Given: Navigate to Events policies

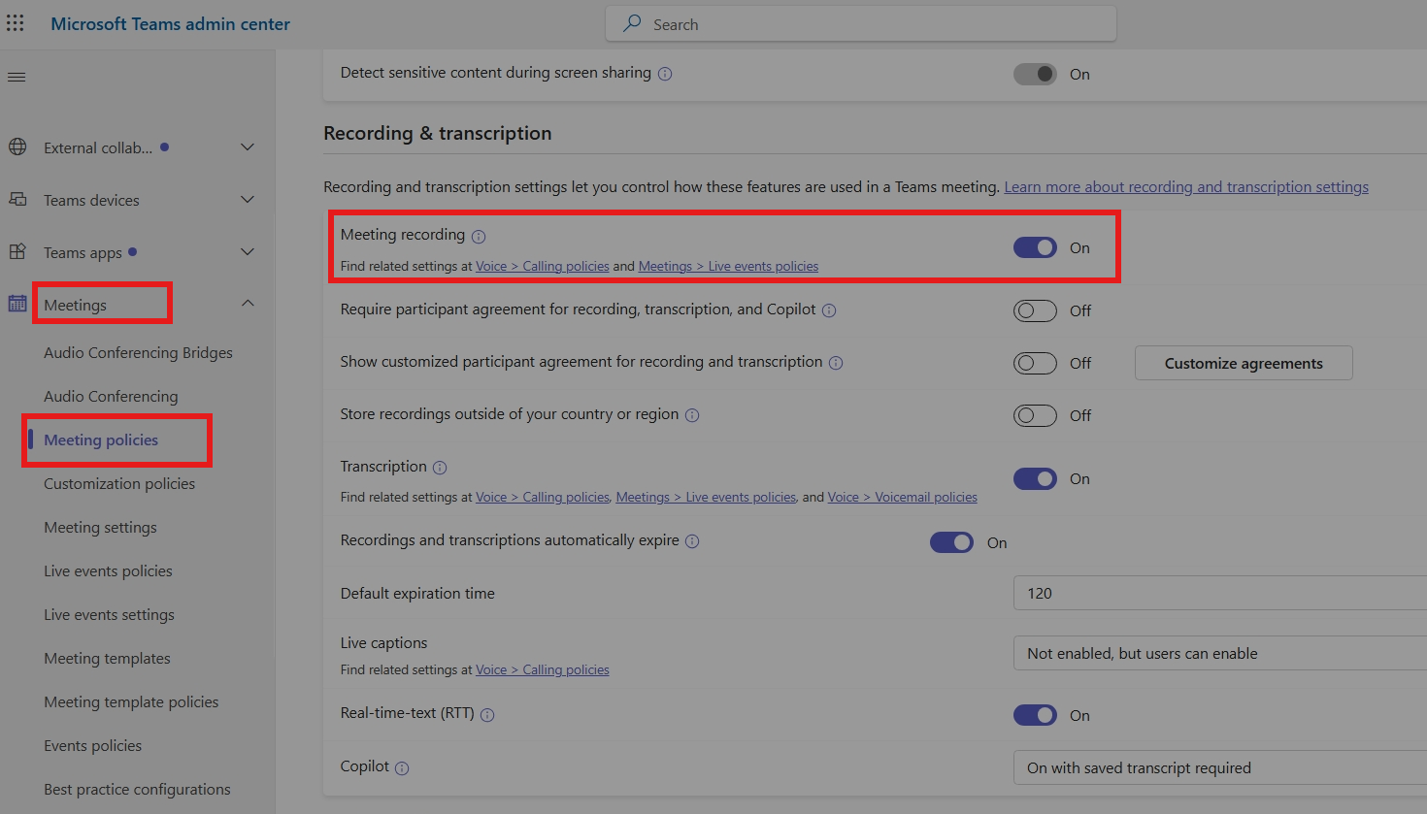Looking at the screenshot, I should pos(92,745).
